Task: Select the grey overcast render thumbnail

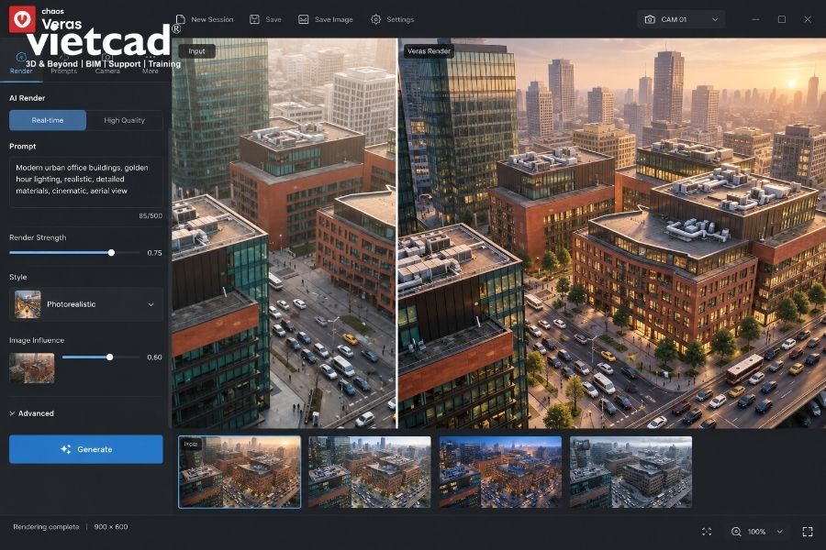Action: 631,472
